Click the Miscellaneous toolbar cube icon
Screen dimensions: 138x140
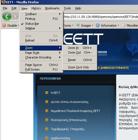[x=123, y=25]
